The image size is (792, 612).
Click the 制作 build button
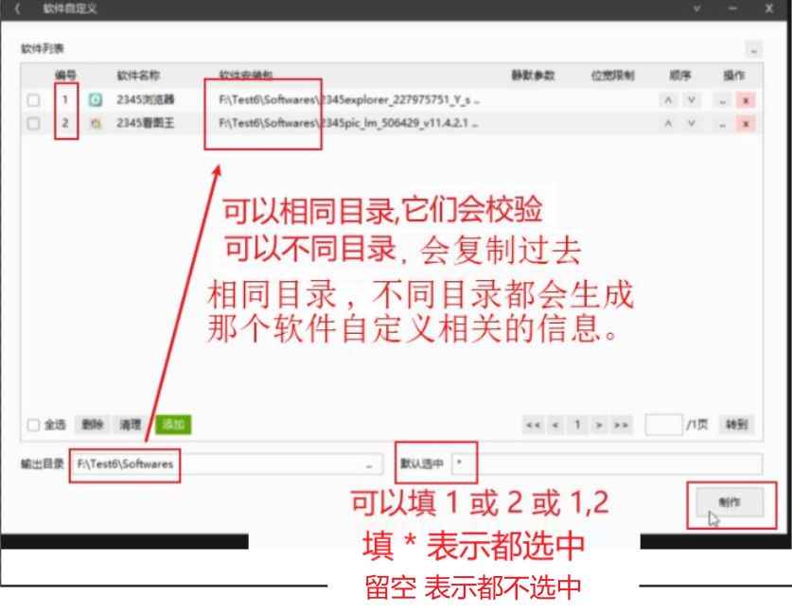pos(729,502)
